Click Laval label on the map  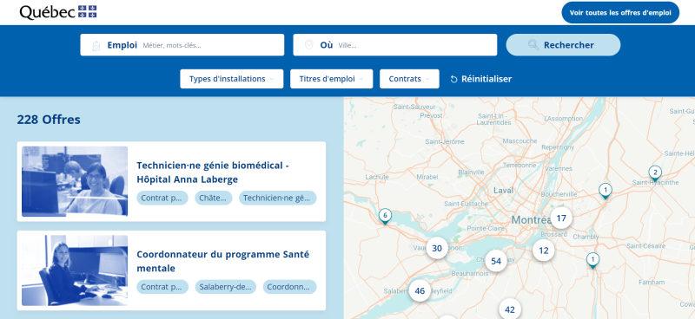coord(504,190)
